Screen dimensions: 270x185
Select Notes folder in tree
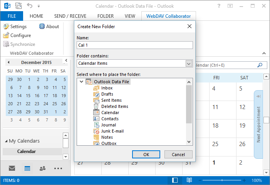107,137
